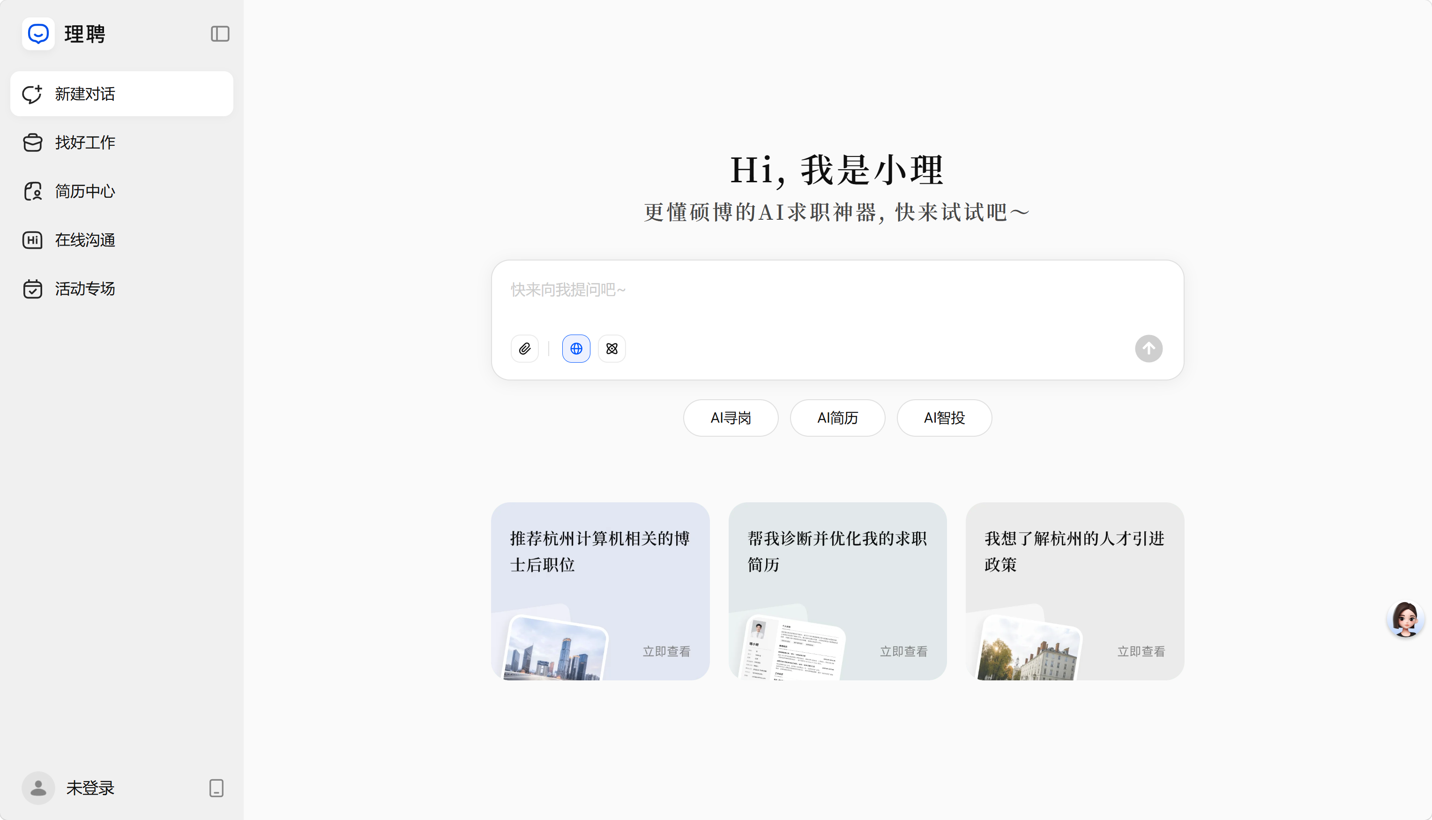Click the heading Hi, 我是小理

pos(837,170)
